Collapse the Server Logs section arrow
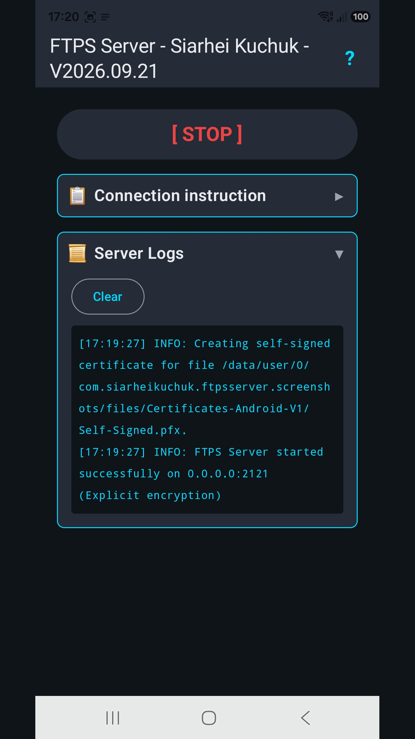415x739 pixels. [339, 254]
